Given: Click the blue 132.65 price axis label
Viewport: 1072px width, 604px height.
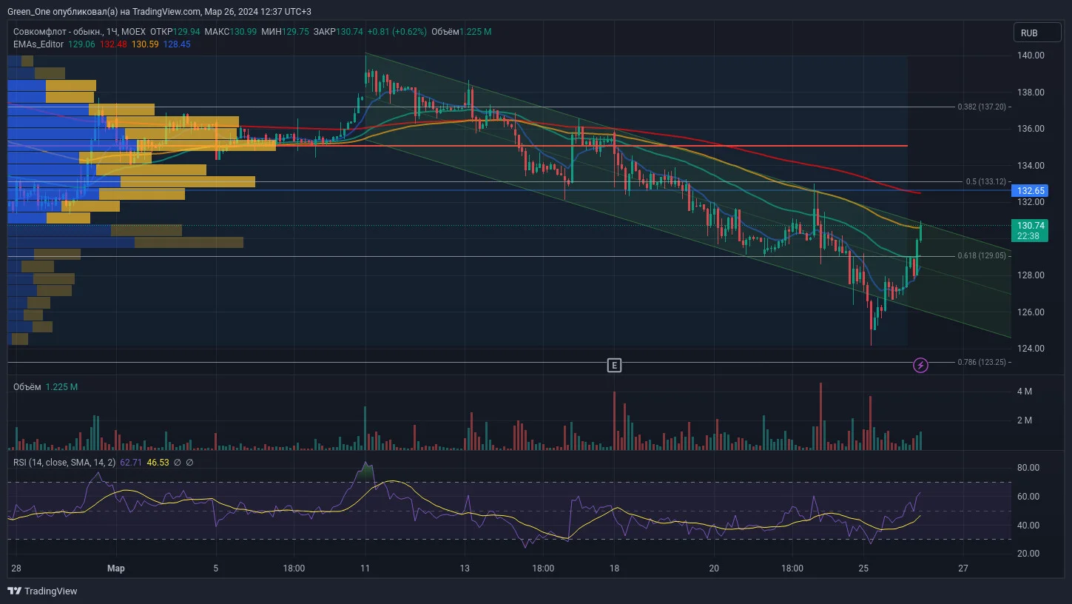Looking at the screenshot, I should pyautogui.click(x=1031, y=191).
